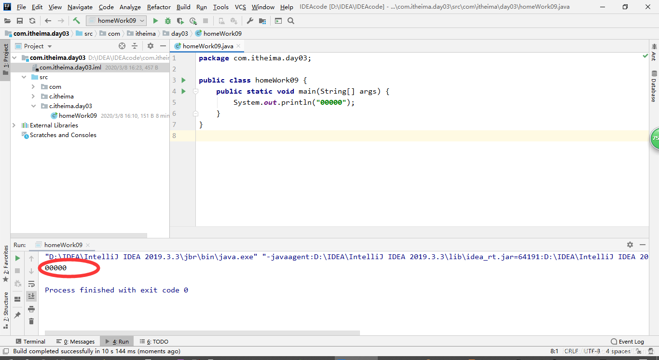Viewport: 659px width, 360px height.
Task: Run homeWork09 with the toolbar play icon
Action: (x=155, y=21)
